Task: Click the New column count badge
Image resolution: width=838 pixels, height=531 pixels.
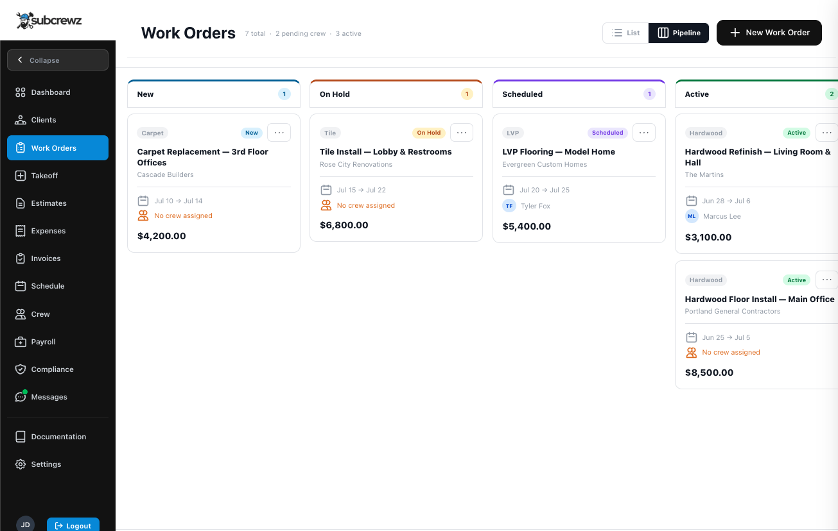Action: click(284, 94)
